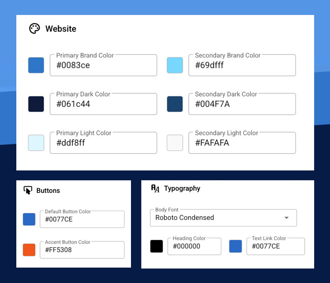Open the orange Accent Button Color swatch
This screenshot has width=330, height=283.
pos(29,250)
